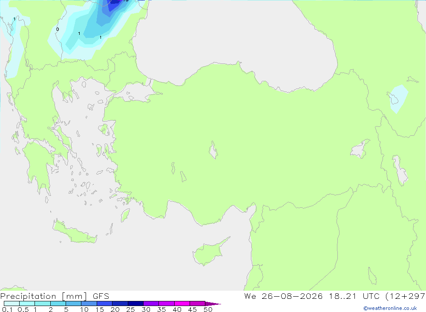Click the 2–5 mm legend swatch
This screenshot has width=426, height=312.
(x=58, y=303)
